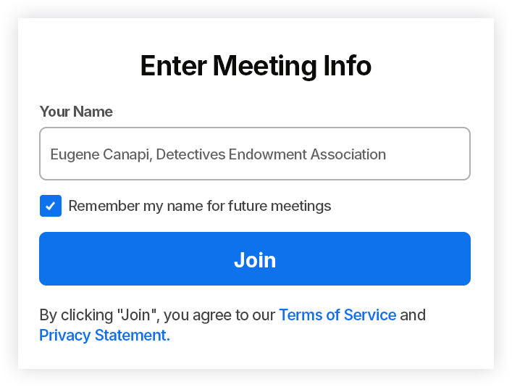View the Terms of Service
This screenshot has height=387, width=512.
[337, 315]
